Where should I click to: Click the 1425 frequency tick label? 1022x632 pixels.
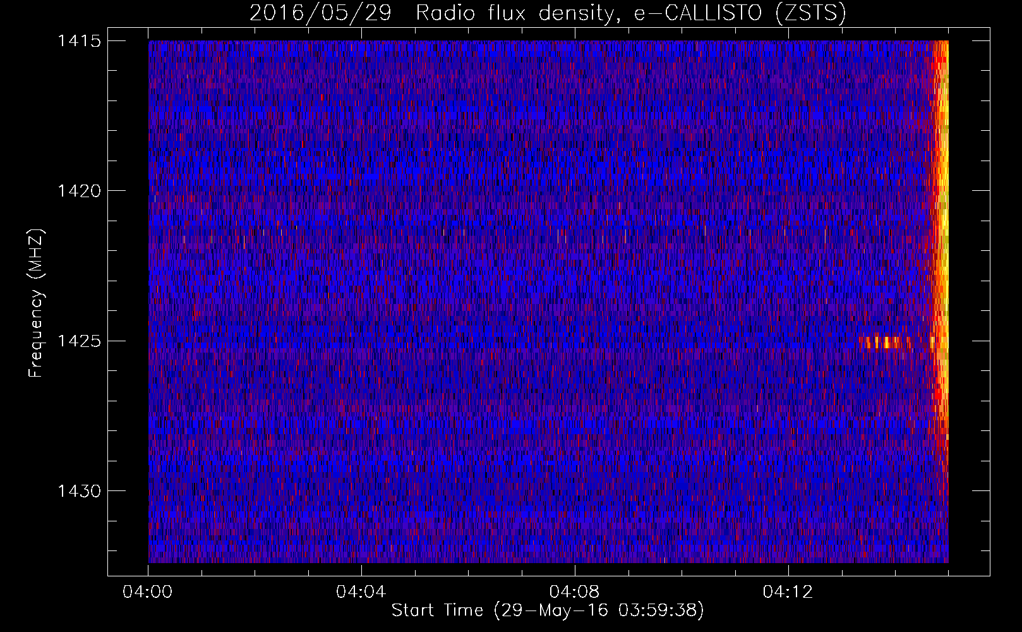(x=80, y=341)
